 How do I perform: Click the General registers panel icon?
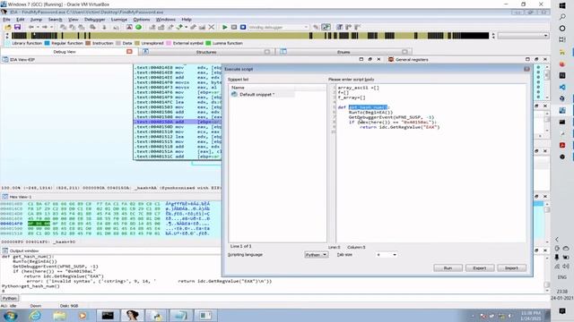391,60
